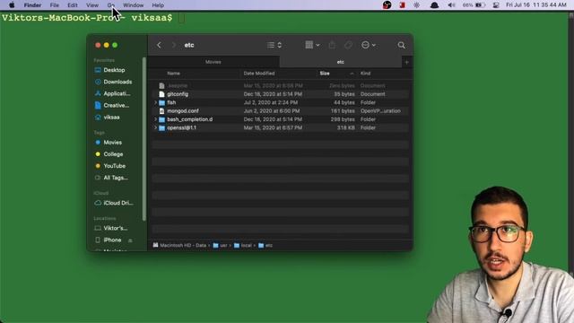Click the Finder search magnifier
The width and height of the screenshot is (574, 323).
click(x=401, y=45)
